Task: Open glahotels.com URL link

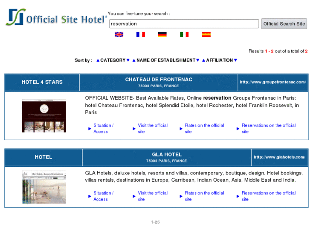Action: tap(280, 157)
